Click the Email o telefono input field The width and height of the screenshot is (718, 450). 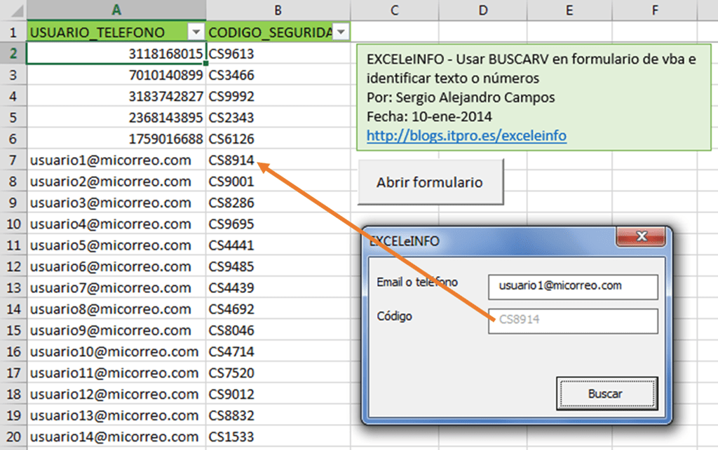click(573, 287)
